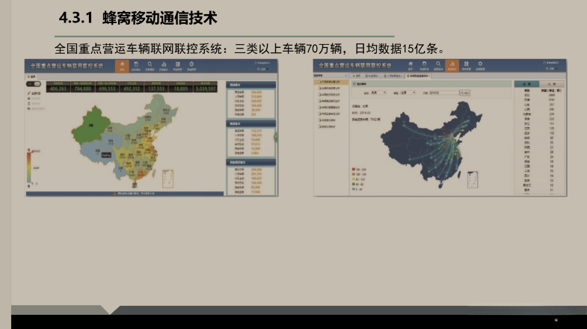Viewport: 587px width, 329px height.
Task: Switch to the last open tab in the right dashboard
Action: [419, 76]
